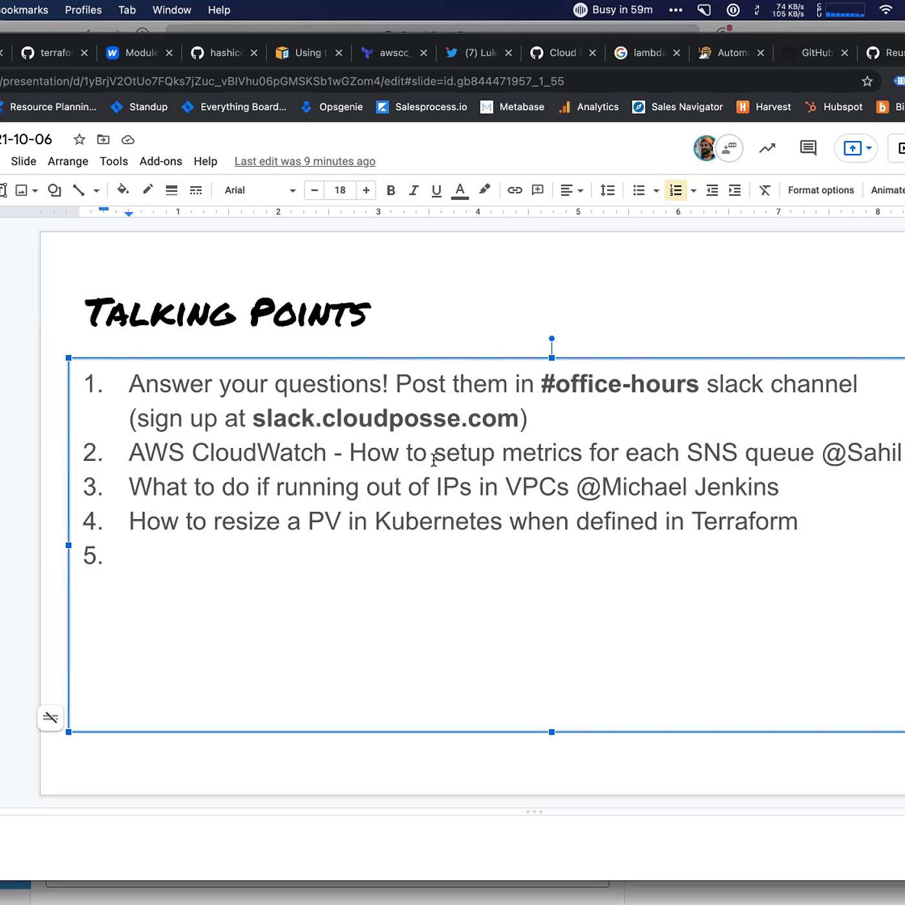The image size is (905, 905).
Task: Open the Arrange menu
Action: pyautogui.click(x=68, y=162)
